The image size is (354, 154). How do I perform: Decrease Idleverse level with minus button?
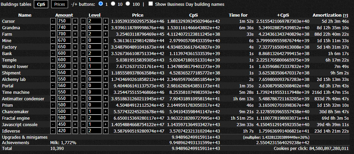click(x=83, y=131)
